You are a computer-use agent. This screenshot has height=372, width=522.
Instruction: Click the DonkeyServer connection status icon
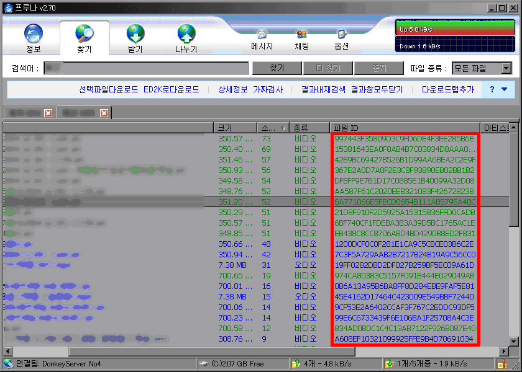tap(8, 363)
